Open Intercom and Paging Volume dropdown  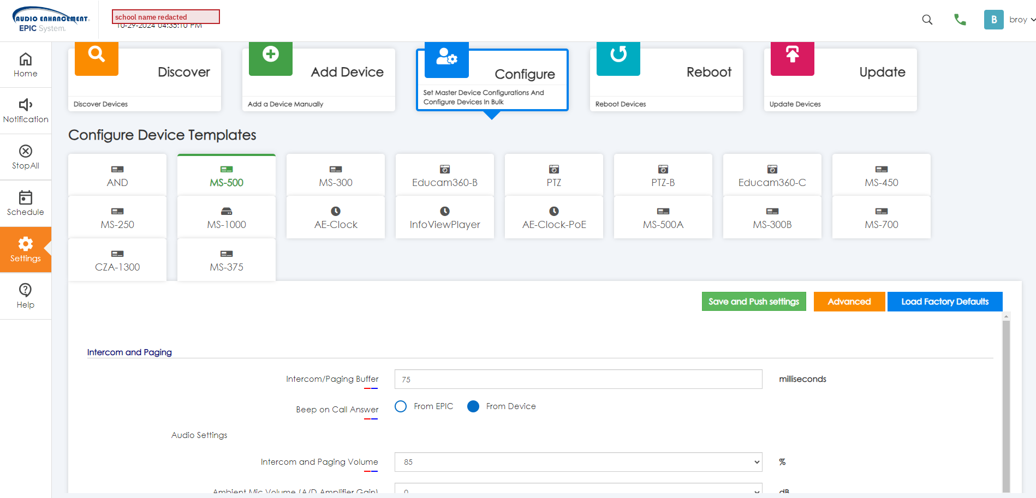(578, 462)
